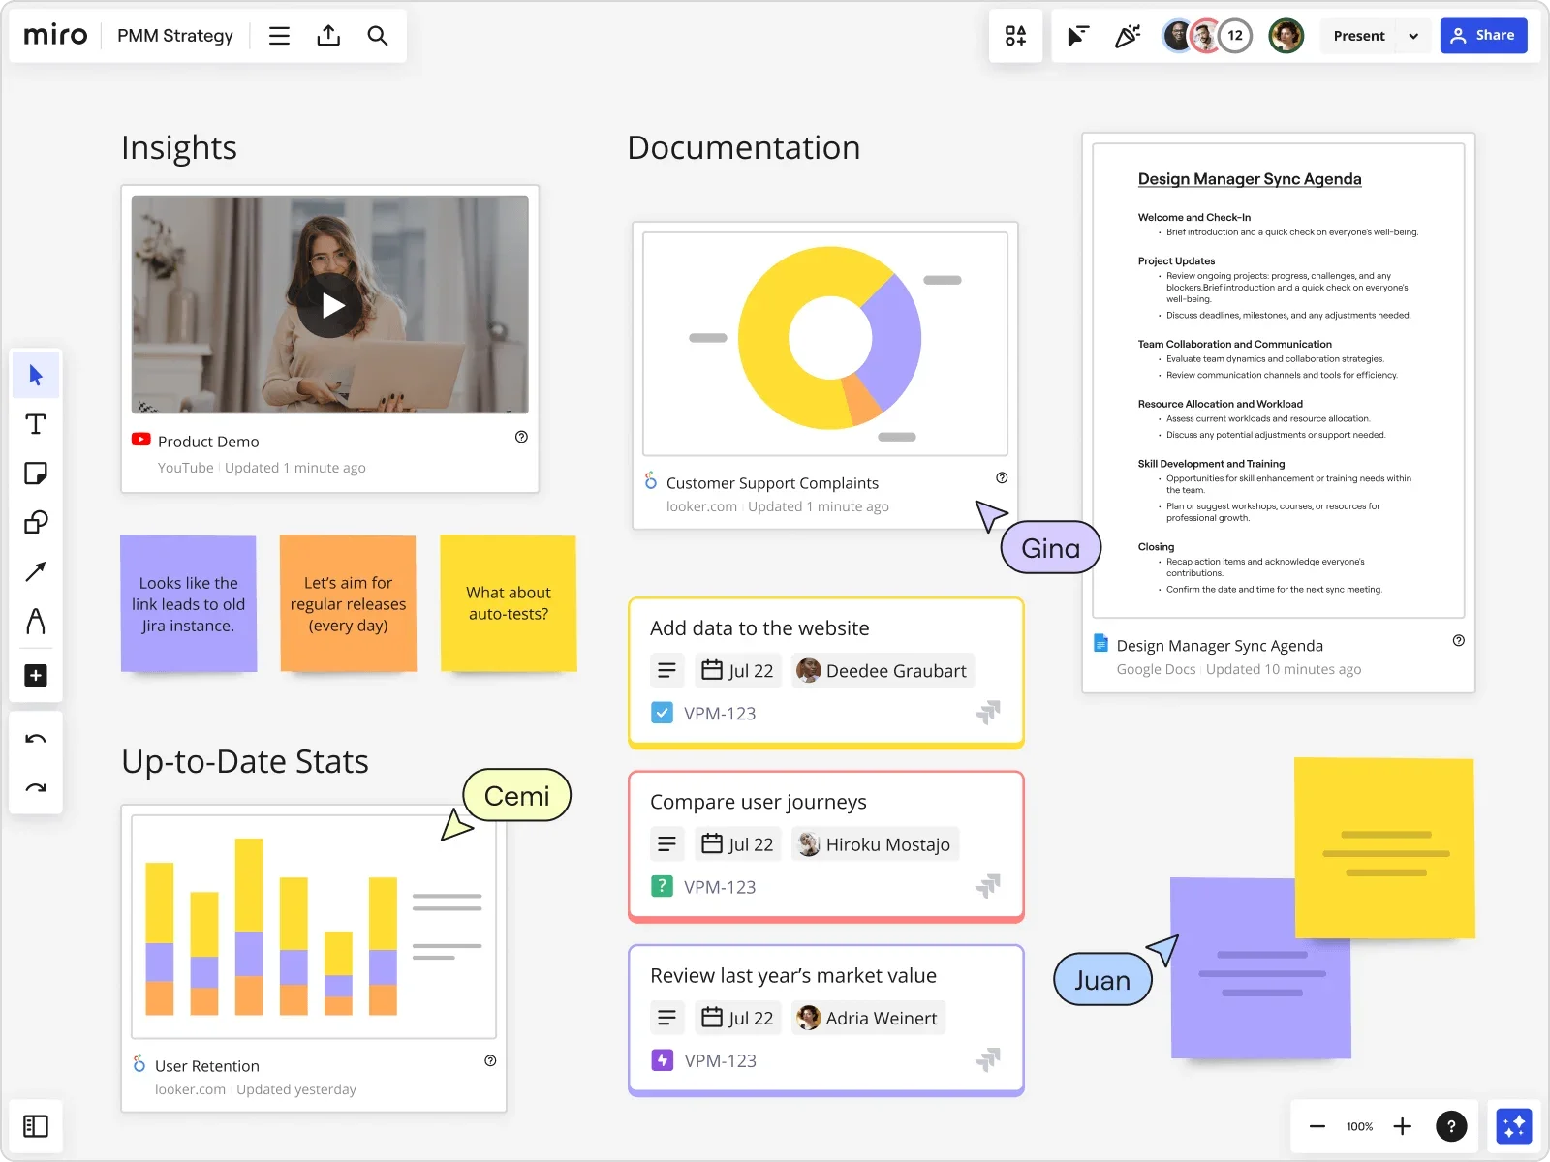Redo the last action
Viewport: 1550px width, 1162px height.
pyautogui.click(x=36, y=787)
